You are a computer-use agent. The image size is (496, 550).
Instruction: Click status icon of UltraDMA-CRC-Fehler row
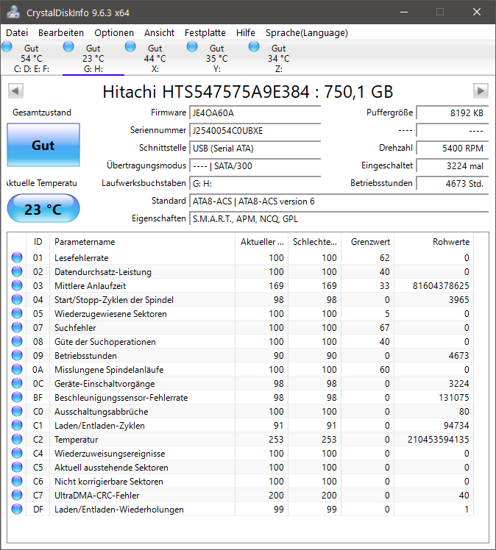coord(17,495)
